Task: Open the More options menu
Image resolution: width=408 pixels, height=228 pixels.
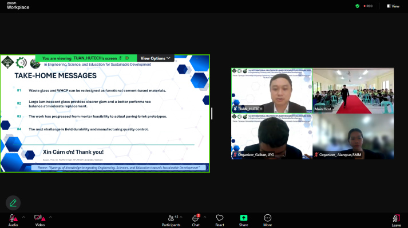Action: click(267, 221)
